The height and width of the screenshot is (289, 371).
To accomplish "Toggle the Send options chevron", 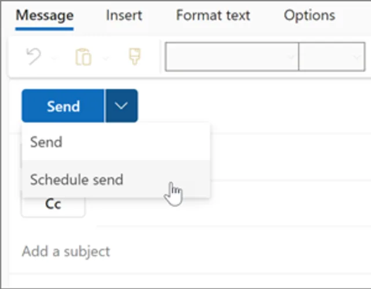I will pos(121,106).
